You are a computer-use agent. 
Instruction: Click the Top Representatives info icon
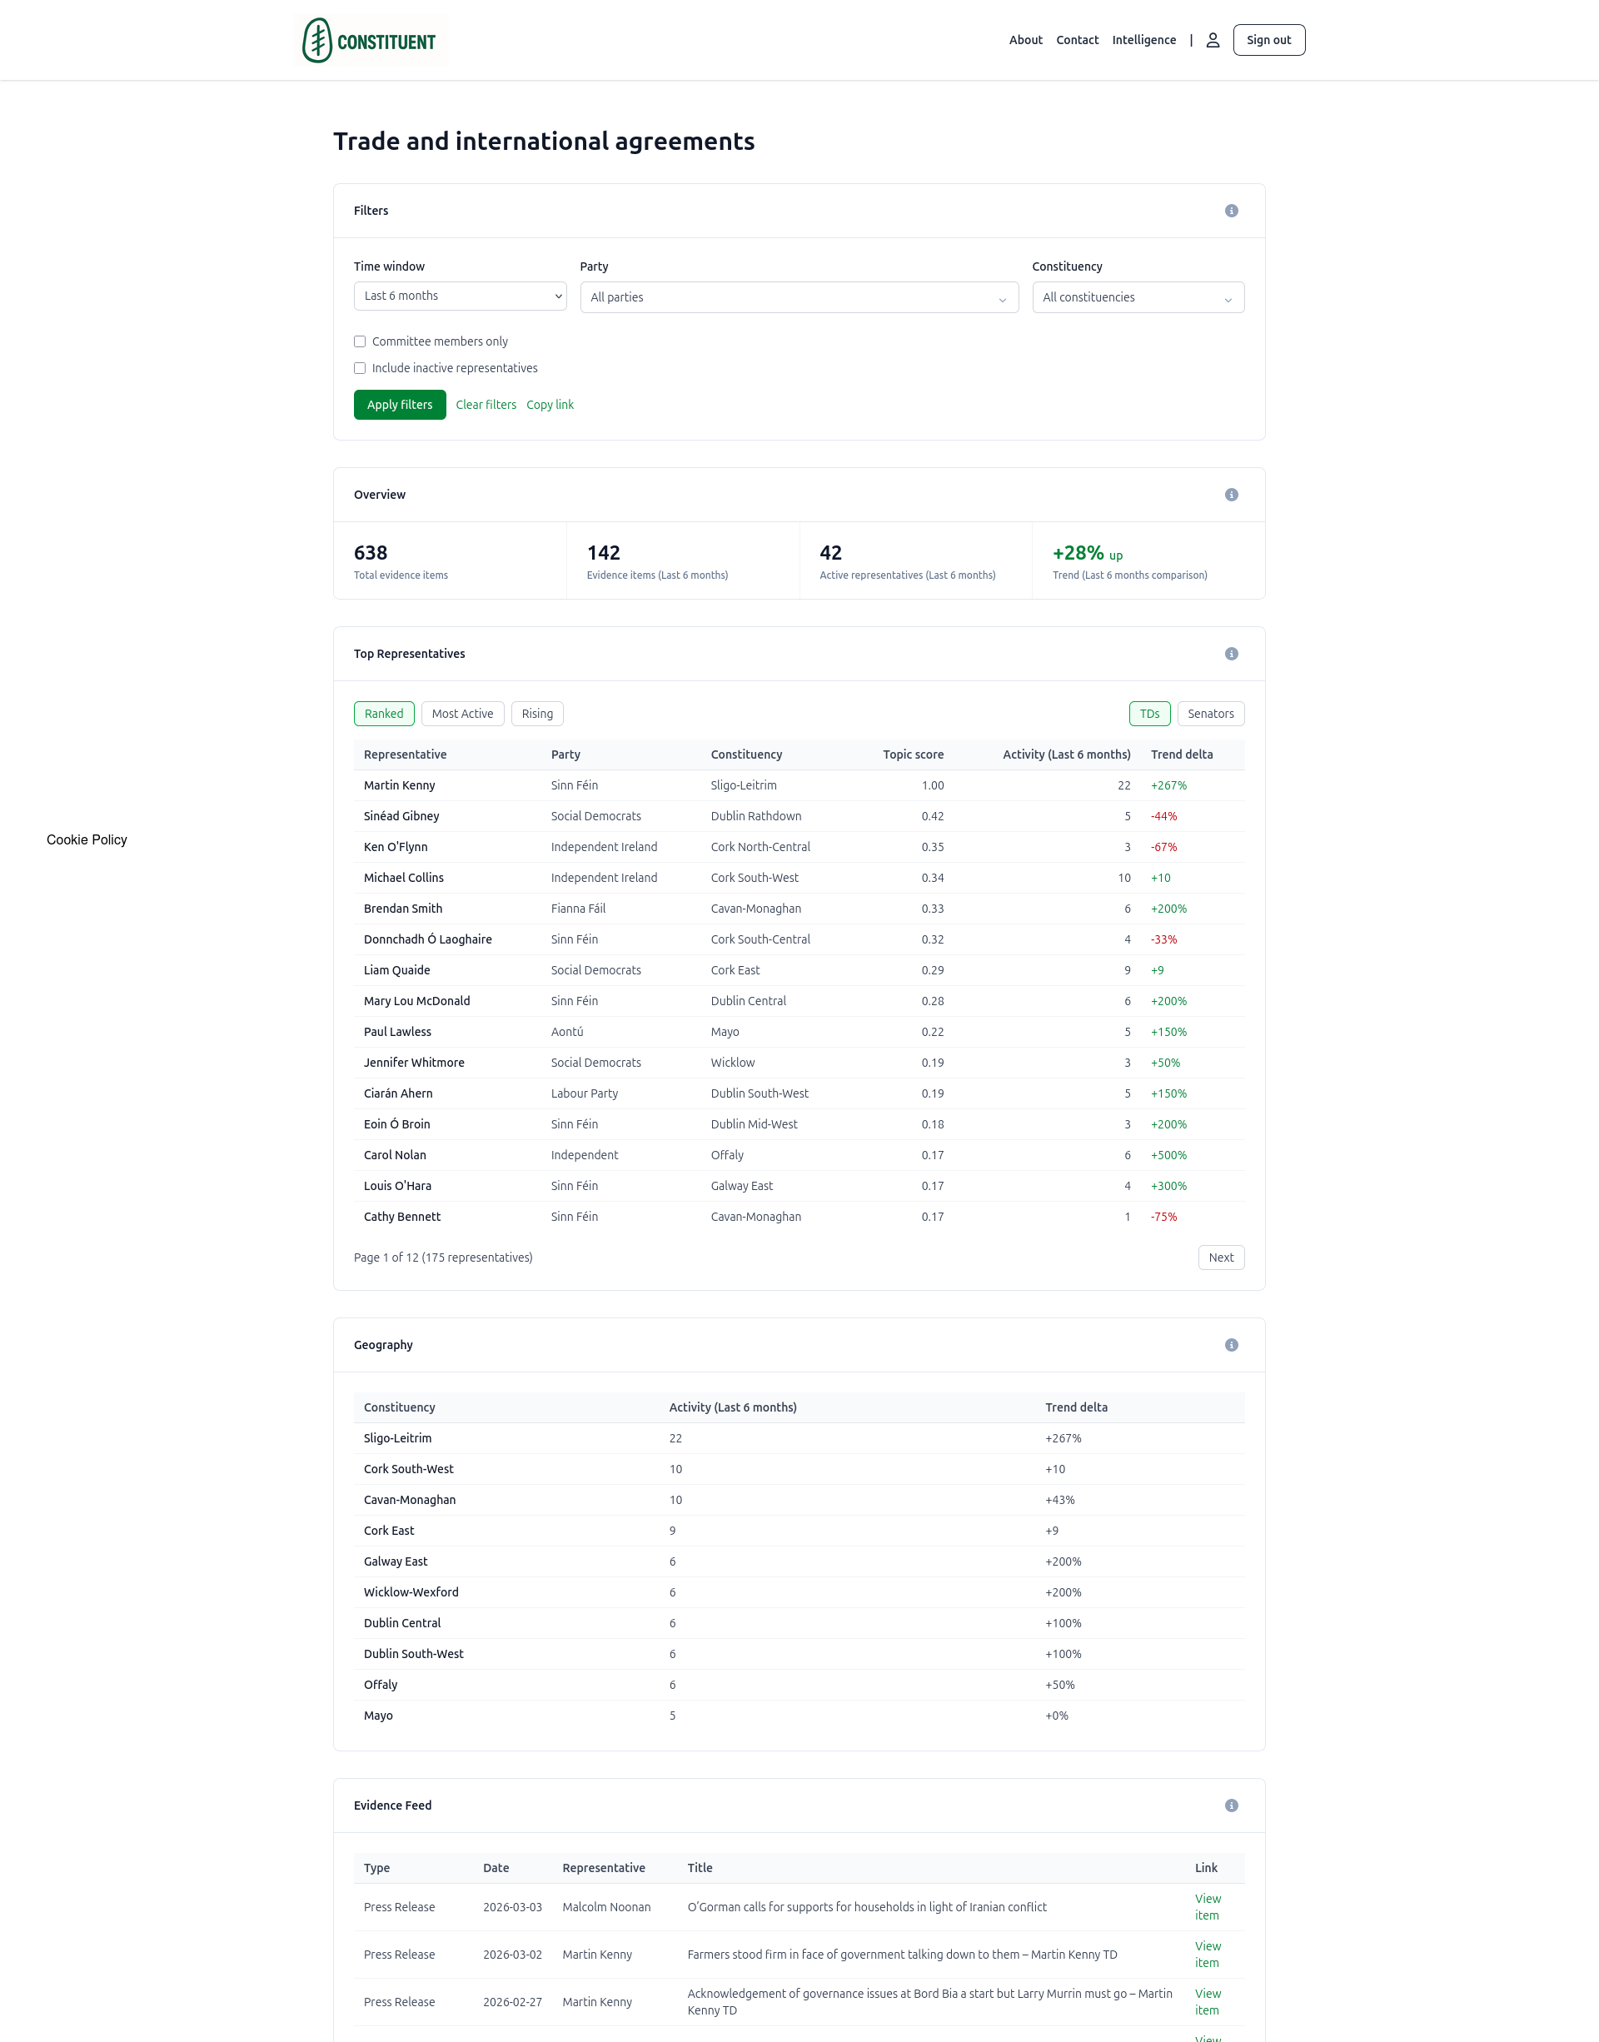pyautogui.click(x=1232, y=654)
